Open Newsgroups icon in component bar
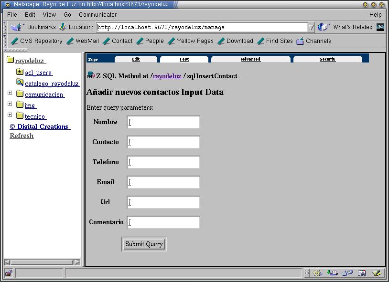The height and width of the screenshot is (282, 389). pos(347,273)
